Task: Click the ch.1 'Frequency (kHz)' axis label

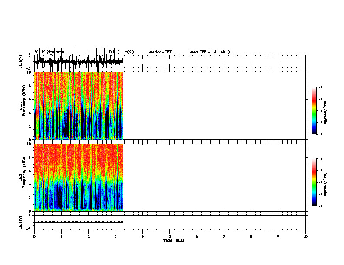Action: (x=24, y=100)
